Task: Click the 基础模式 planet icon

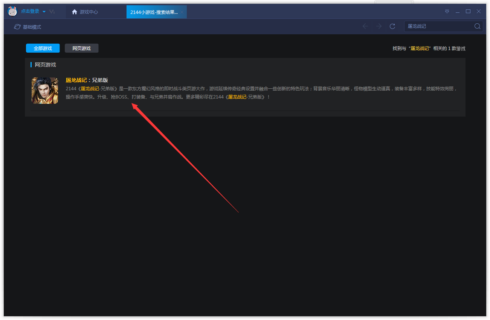Action: pos(17,27)
